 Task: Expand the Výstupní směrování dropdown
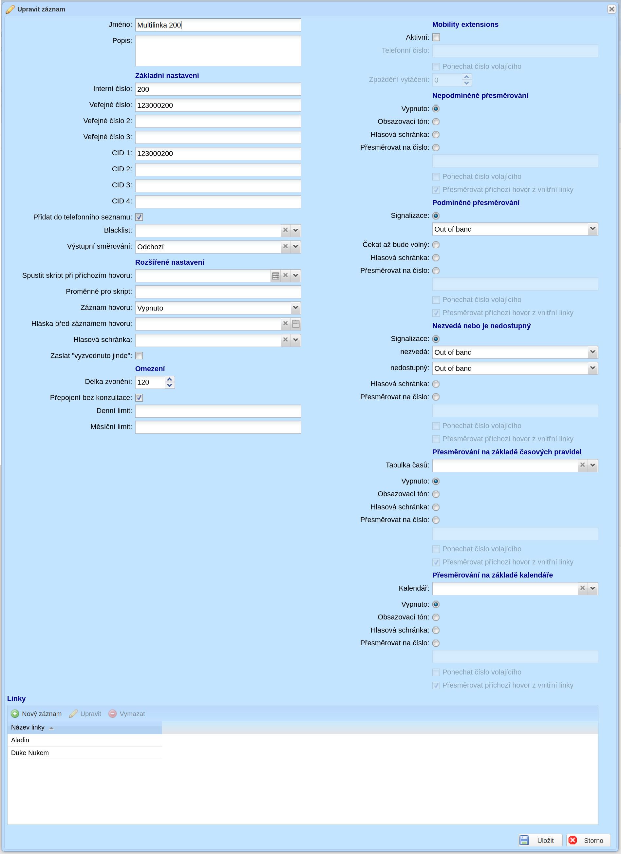[x=296, y=247]
